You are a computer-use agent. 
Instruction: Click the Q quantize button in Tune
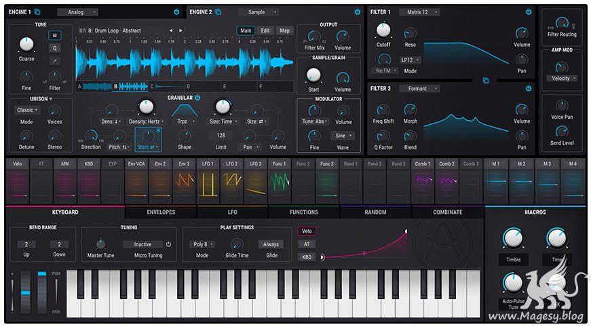tap(55, 48)
